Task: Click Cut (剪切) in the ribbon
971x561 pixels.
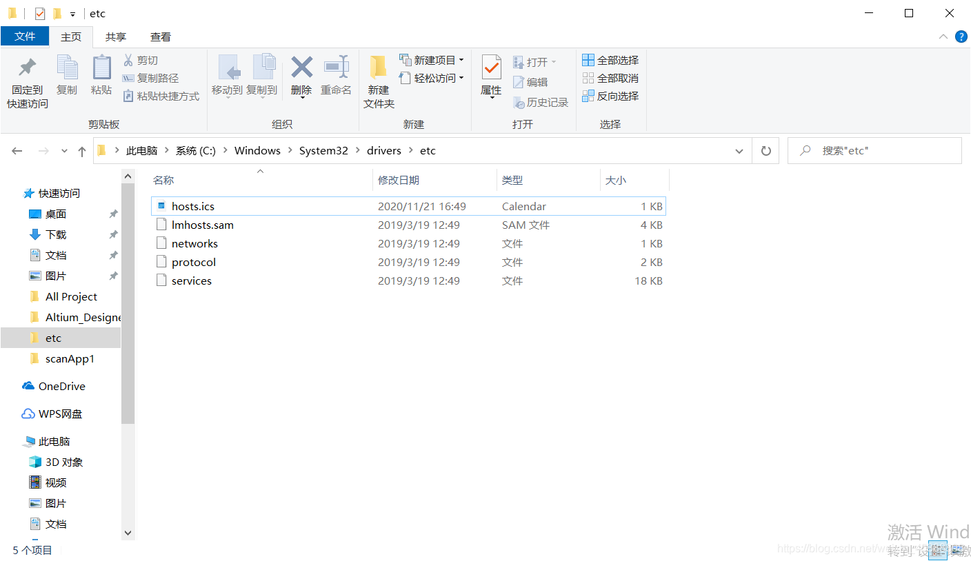Action: [141, 61]
